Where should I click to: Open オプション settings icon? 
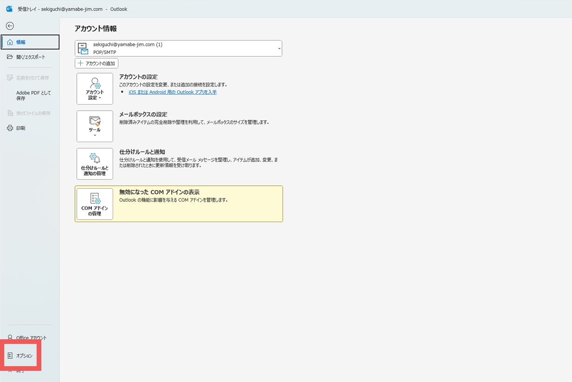(x=10, y=356)
